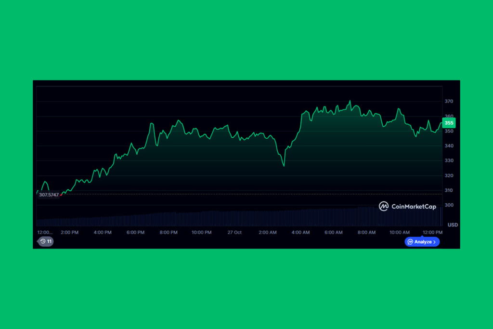Select the green 355 current price tag
Viewport: 493px width, 329px height.
449,123
